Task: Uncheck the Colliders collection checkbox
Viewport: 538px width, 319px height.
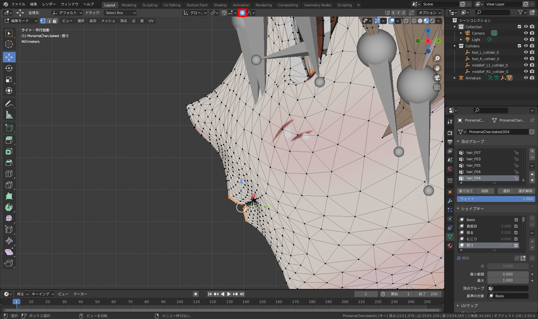Action: [519, 46]
